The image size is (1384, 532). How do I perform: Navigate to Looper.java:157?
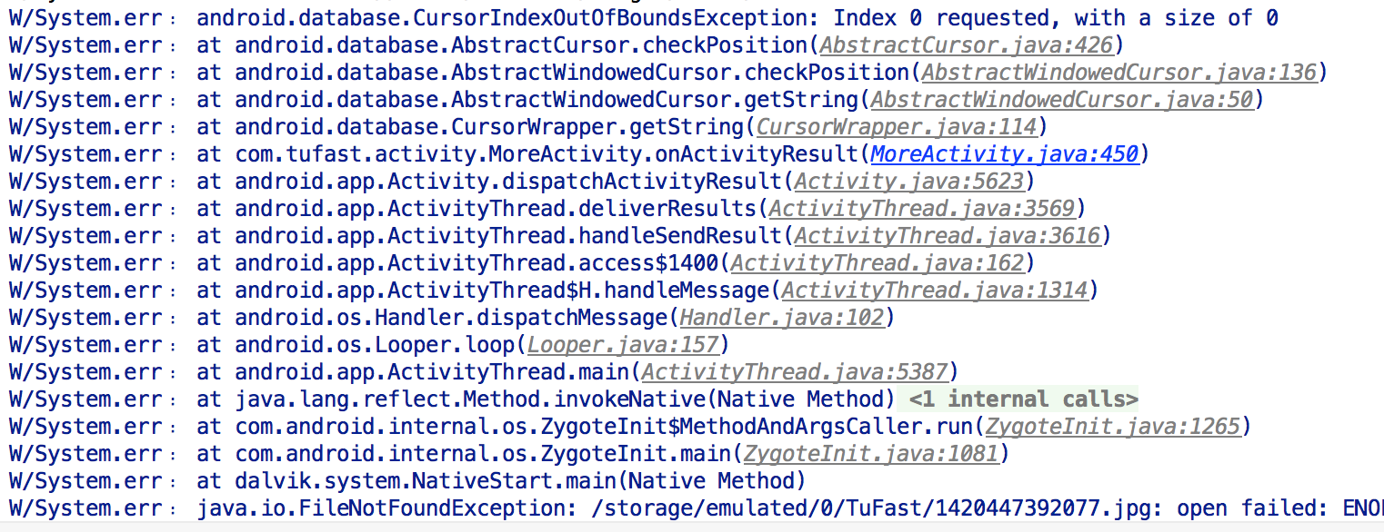pyautogui.click(x=623, y=344)
